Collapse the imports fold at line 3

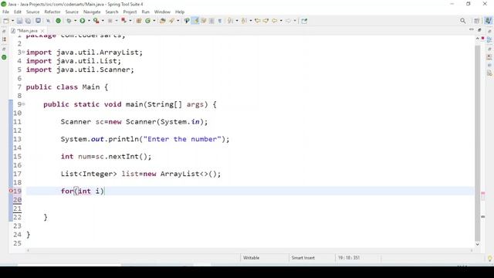coord(23,52)
